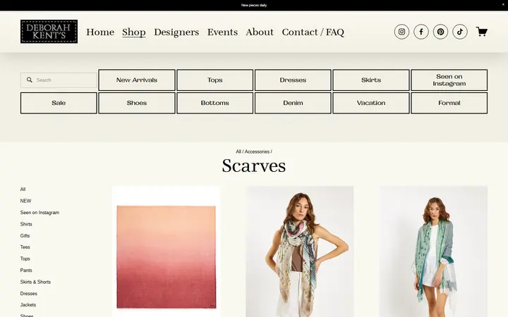The width and height of the screenshot is (508, 317).
Task: Go to the Home page
Action: click(100, 32)
